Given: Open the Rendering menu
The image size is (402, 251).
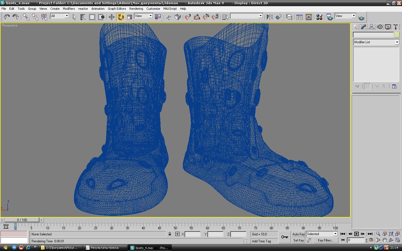Looking at the screenshot, I should [x=136, y=9].
